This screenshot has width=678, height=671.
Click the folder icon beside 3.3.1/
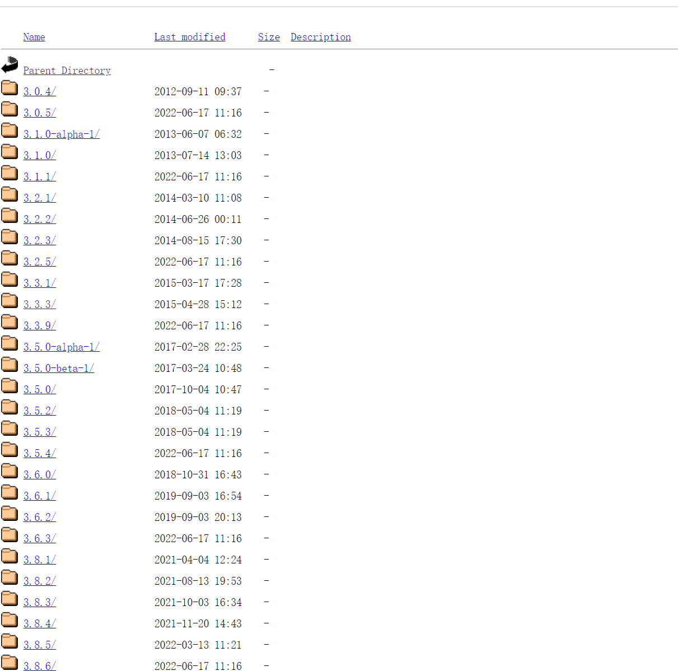tap(10, 278)
